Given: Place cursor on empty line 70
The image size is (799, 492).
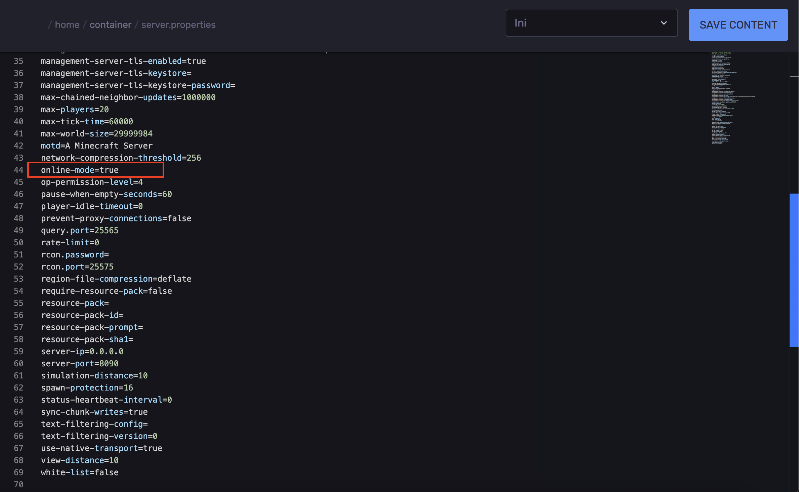Looking at the screenshot, I should click(101, 485).
